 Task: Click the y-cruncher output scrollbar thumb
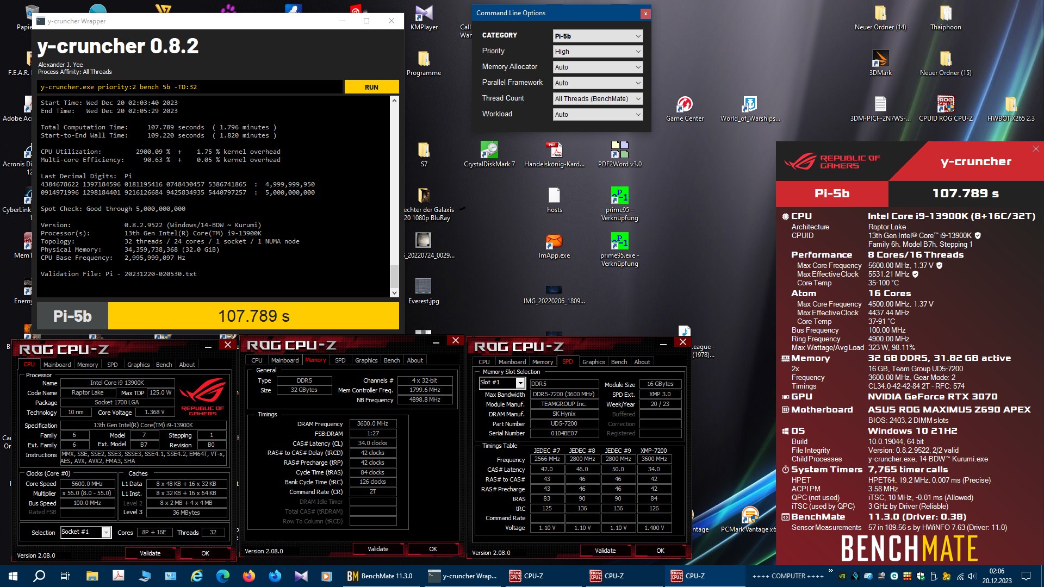[394, 276]
